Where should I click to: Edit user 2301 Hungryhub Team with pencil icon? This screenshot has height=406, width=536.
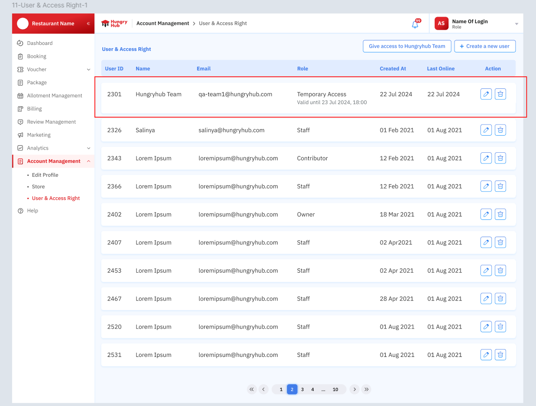pyautogui.click(x=486, y=94)
